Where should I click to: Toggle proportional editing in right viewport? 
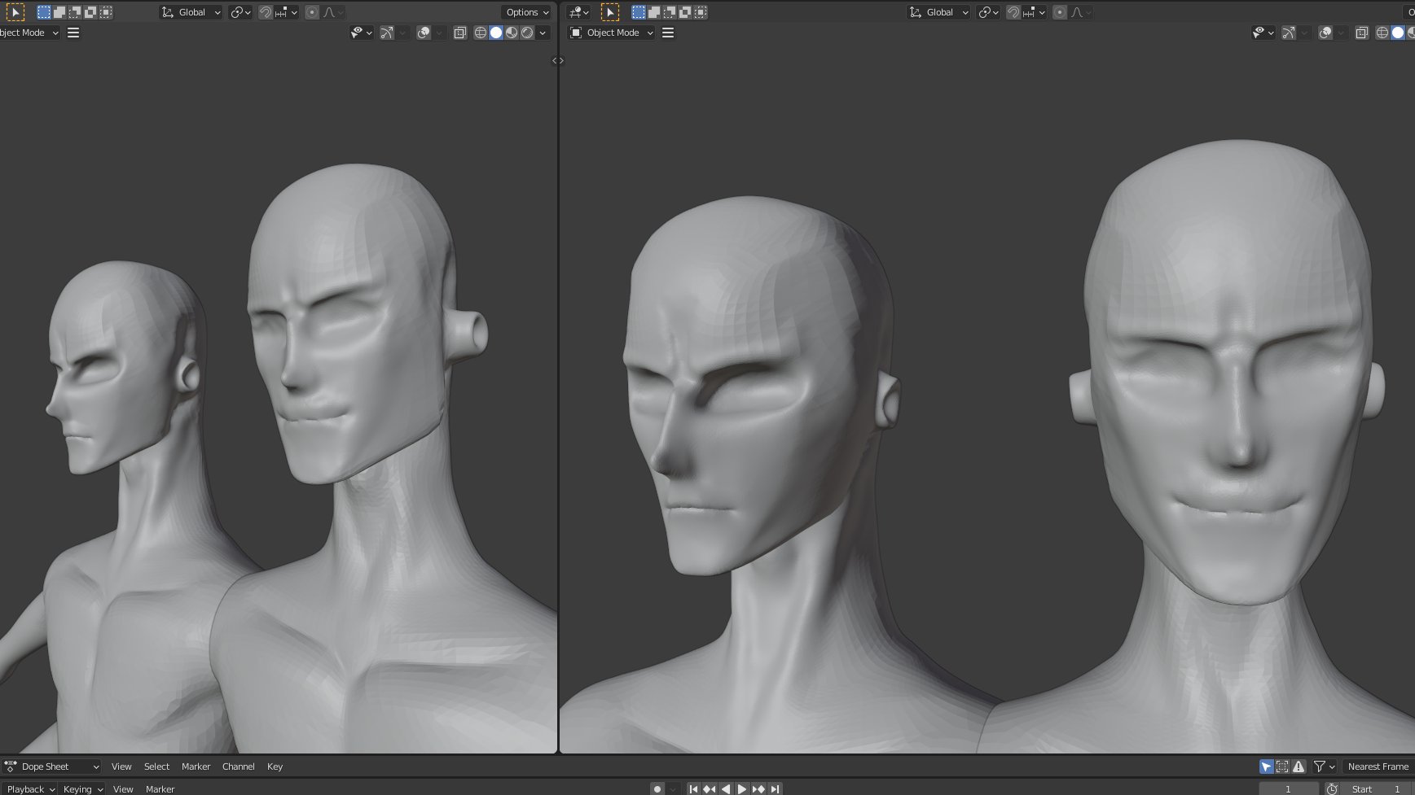pos(1060,12)
